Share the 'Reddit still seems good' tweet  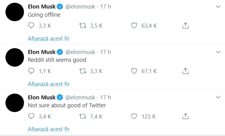pyautogui.click(x=186, y=71)
